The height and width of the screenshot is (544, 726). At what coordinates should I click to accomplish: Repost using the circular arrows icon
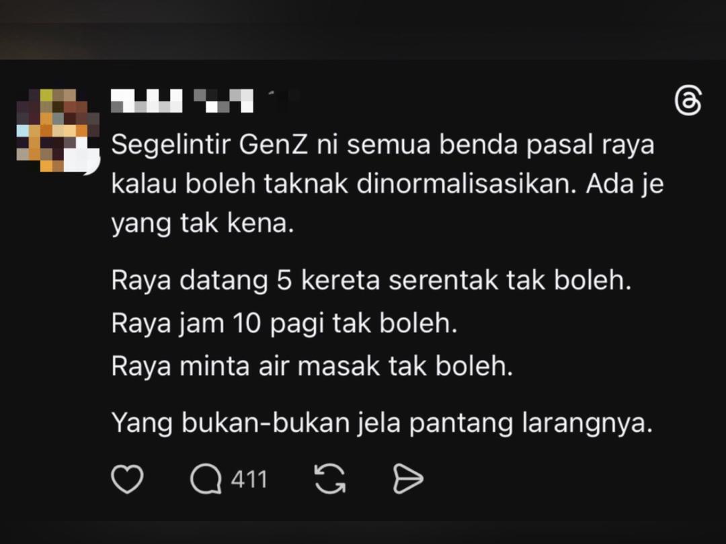[x=329, y=480]
